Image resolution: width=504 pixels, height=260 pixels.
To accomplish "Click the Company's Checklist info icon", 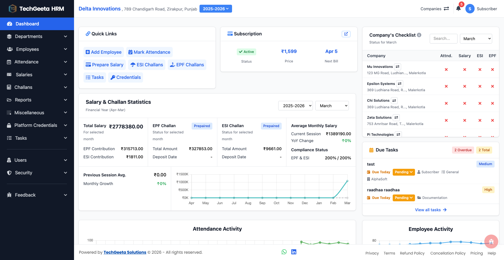I will (x=419, y=35).
